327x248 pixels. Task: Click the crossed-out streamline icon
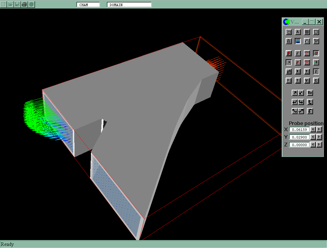(298, 62)
